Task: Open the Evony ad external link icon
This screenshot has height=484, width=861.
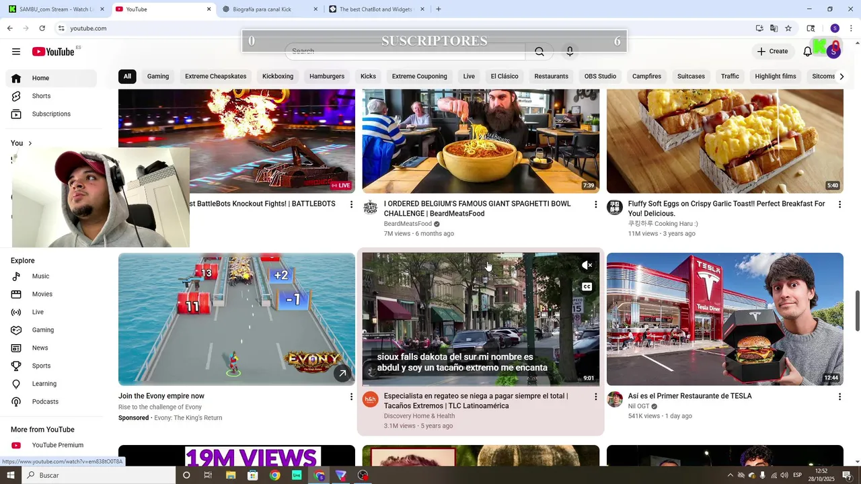Action: pos(342,373)
